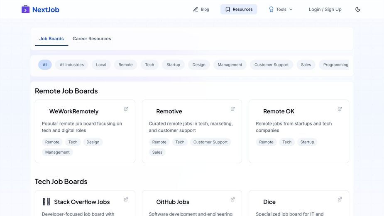This screenshot has width=384, height=216.
Task: Open Stack Overflow Jobs external link icon
Action: (x=126, y=199)
